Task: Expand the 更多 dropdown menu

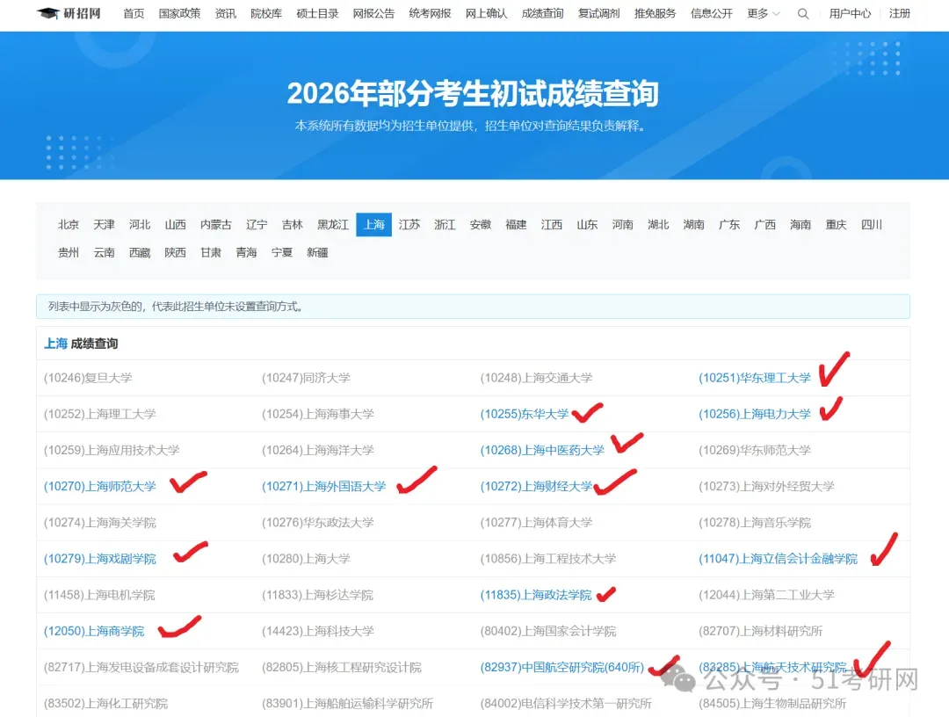Action: coord(764,13)
